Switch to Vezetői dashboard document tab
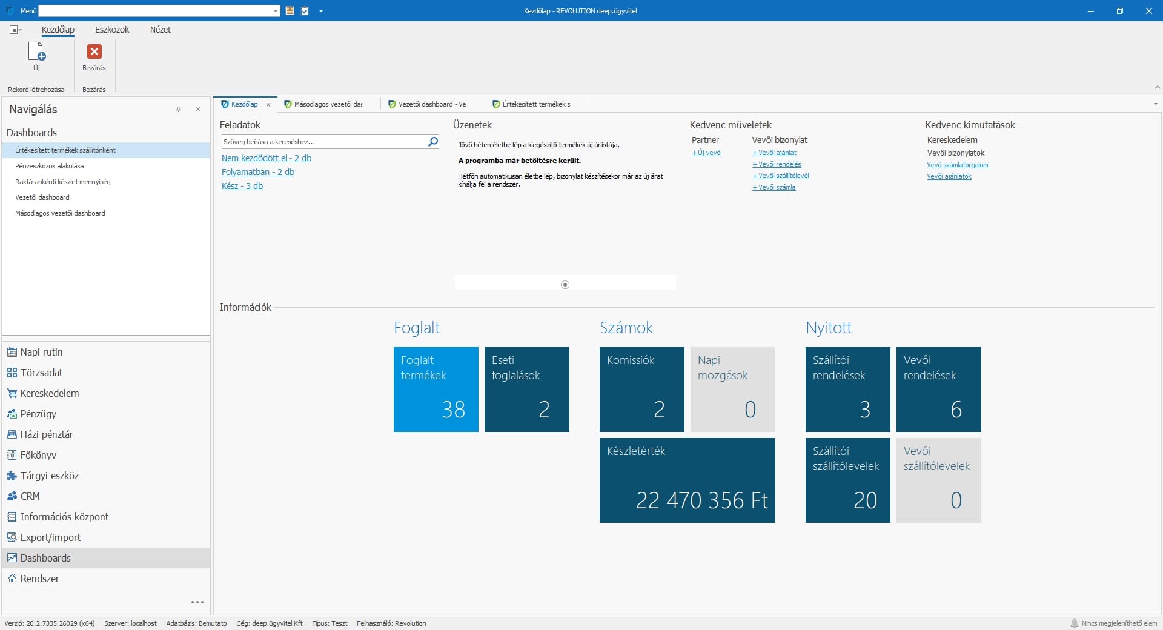Viewport: 1163px width, 630px height. point(431,104)
